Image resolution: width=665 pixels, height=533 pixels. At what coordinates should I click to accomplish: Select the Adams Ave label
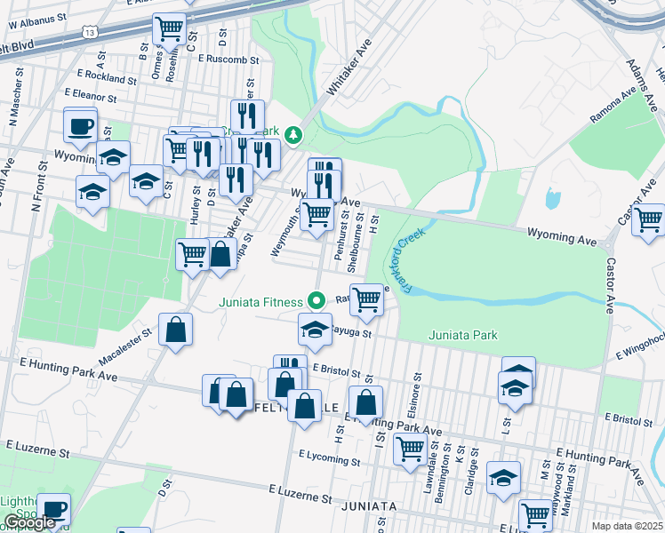coord(642,85)
